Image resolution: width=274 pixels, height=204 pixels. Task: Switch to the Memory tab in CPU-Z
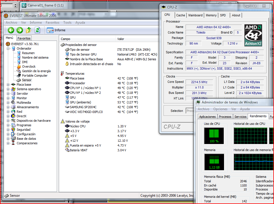211,15
